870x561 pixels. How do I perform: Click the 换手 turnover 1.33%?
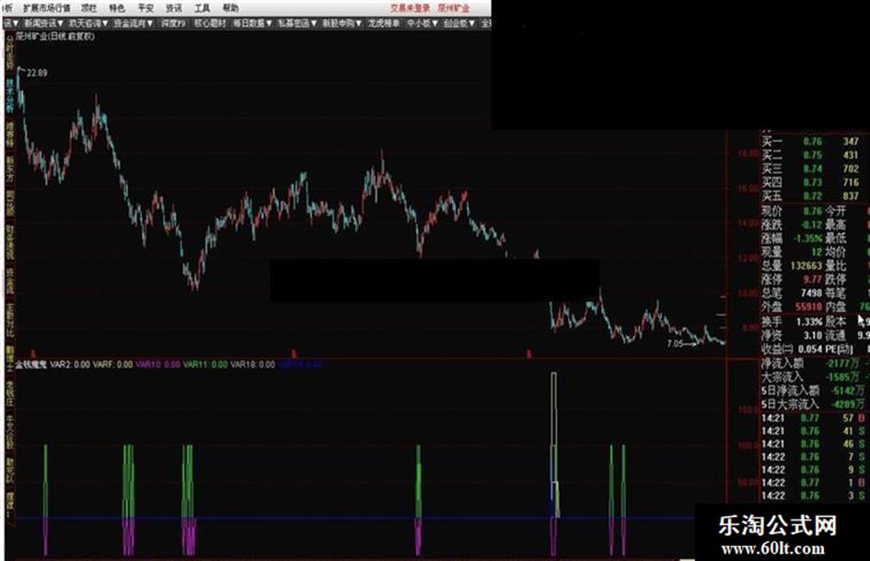809,321
